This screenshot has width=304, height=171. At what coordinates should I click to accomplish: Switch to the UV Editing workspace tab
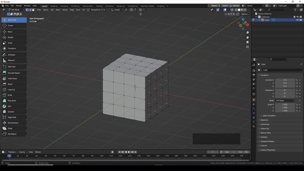[75, 6]
